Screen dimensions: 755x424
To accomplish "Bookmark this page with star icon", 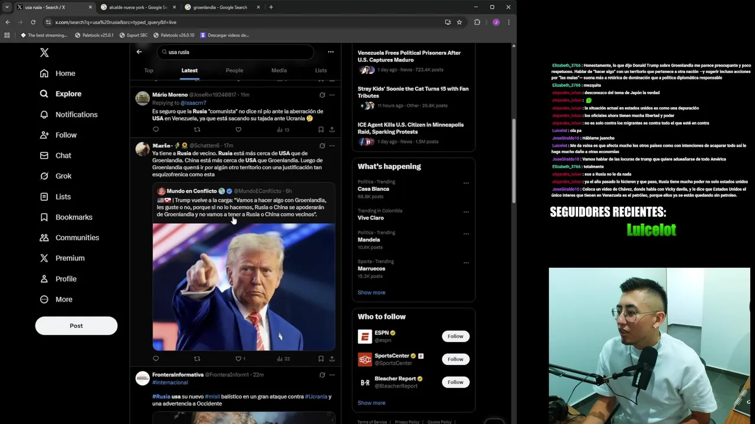I will (459, 22).
